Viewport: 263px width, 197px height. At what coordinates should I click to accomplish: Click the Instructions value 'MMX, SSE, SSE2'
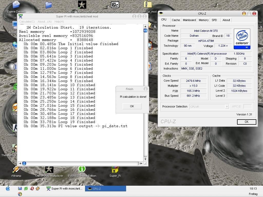(216, 68)
